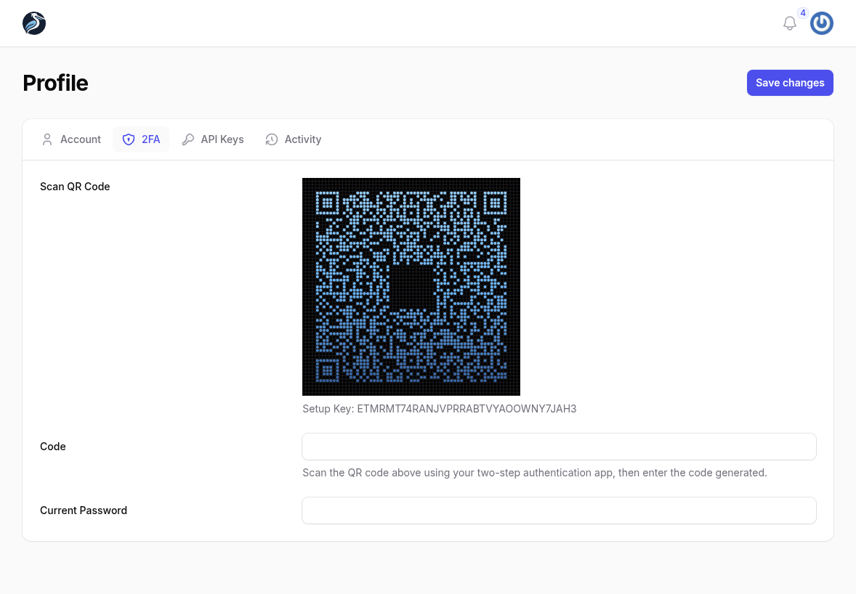Click the shield icon on the 2FA tab
856x594 pixels.
click(129, 139)
